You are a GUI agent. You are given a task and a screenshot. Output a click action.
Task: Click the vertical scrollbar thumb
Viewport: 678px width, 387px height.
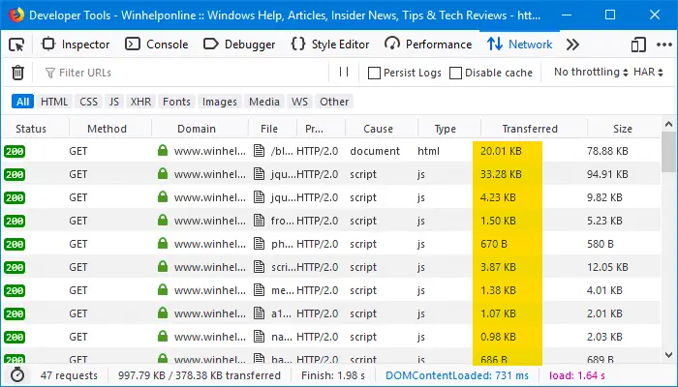click(x=669, y=152)
